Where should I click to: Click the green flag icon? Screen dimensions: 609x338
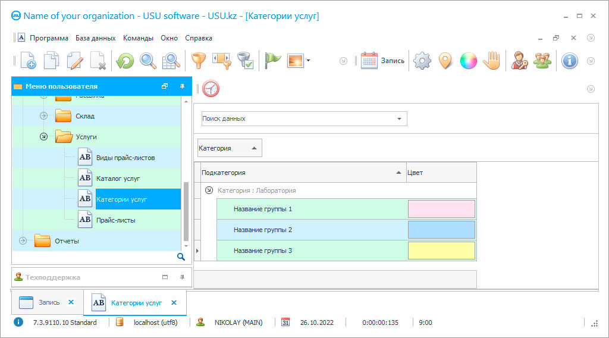pyautogui.click(x=272, y=61)
